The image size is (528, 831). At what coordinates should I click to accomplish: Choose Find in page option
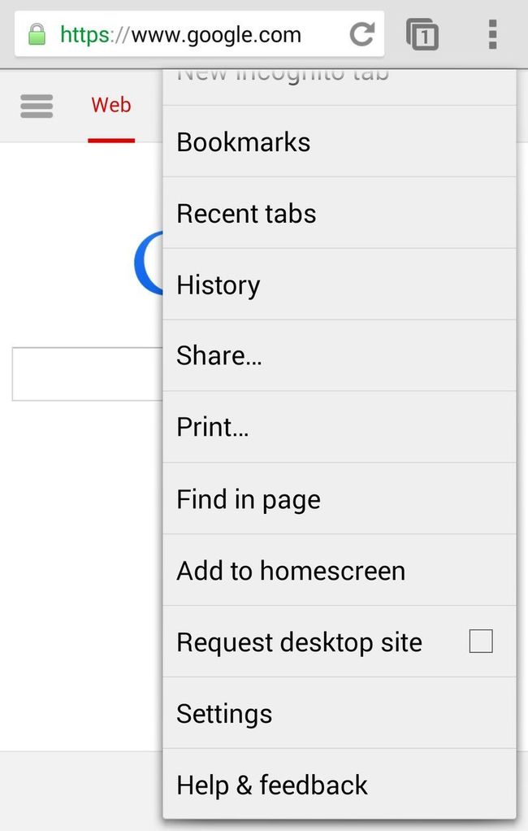(249, 499)
